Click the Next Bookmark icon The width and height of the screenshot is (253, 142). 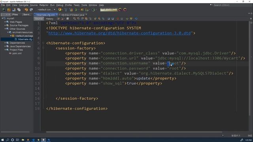point(99,19)
